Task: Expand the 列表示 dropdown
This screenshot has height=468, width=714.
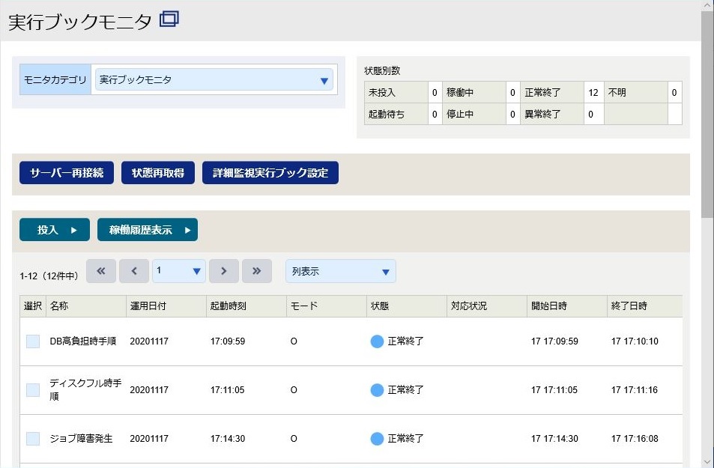Action: 341,271
